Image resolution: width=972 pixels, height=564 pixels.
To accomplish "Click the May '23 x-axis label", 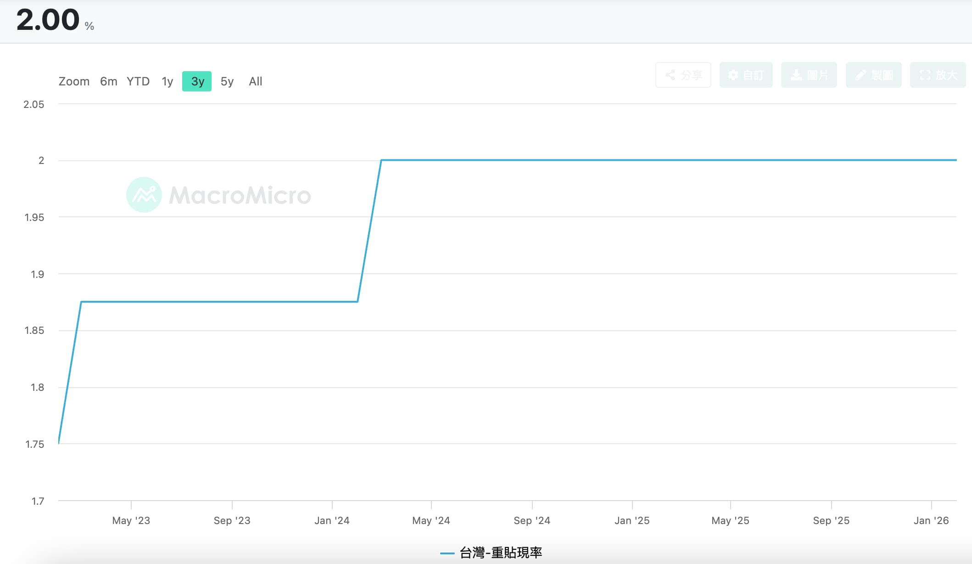I will (131, 520).
